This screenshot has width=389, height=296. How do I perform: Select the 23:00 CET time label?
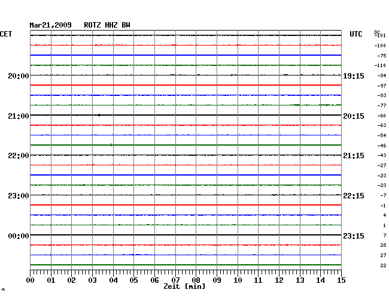[x=19, y=196]
